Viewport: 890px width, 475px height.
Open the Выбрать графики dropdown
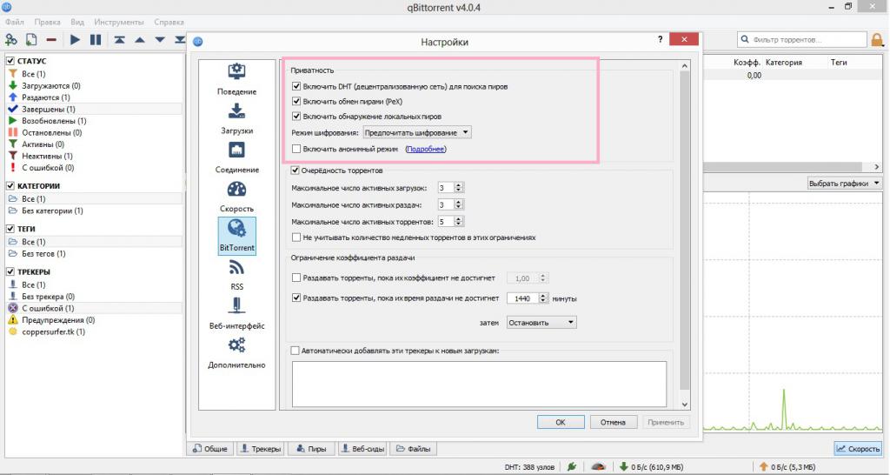click(x=845, y=183)
